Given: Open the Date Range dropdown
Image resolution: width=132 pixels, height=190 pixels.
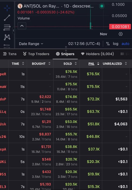Looking at the screenshot, I should coord(31,44).
